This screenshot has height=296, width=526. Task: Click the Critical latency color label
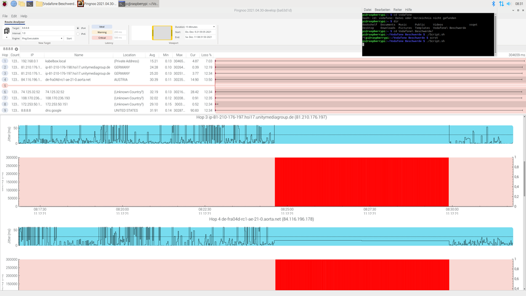(102, 38)
